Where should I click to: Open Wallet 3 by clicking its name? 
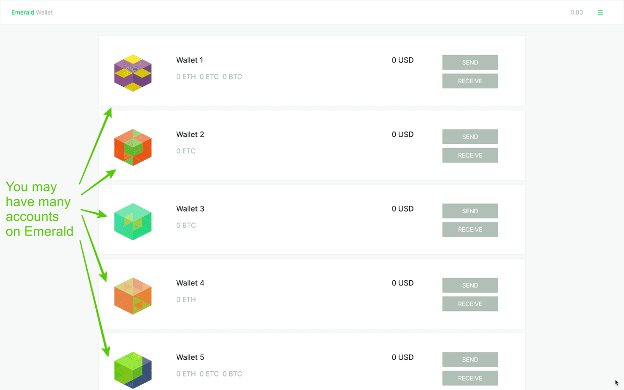pyautogui.click(x=190, y=209)
